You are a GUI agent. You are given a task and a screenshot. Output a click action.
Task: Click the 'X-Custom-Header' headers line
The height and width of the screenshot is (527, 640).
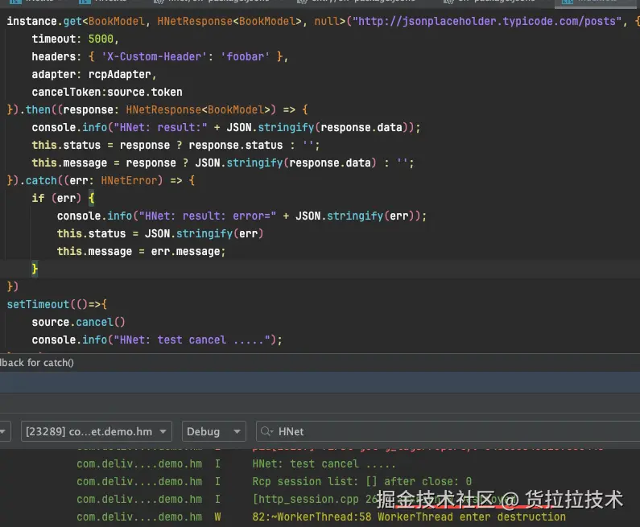(x=160, y=56)
